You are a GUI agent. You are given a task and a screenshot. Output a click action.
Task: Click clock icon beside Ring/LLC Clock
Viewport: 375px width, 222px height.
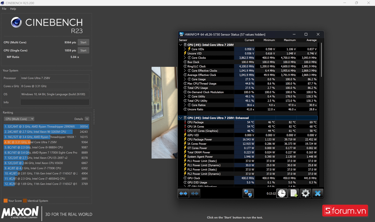185,66
